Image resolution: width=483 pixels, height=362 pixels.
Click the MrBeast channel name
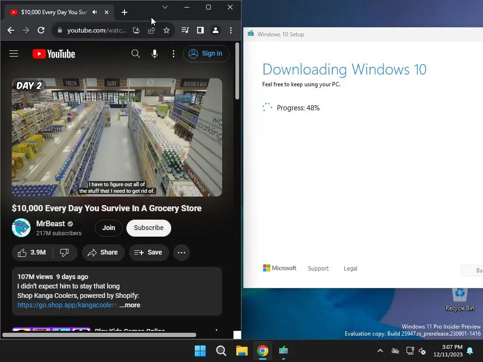tap(50, 223)
